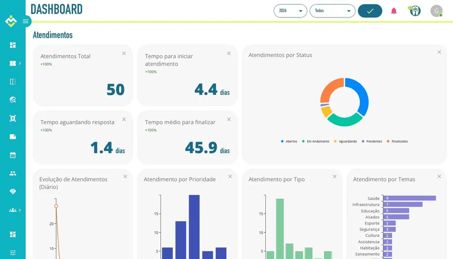Image resolution: width=453 pixels, height=259 pixels.
Task: Open the Todos filter dropdown
Action: 332,11
